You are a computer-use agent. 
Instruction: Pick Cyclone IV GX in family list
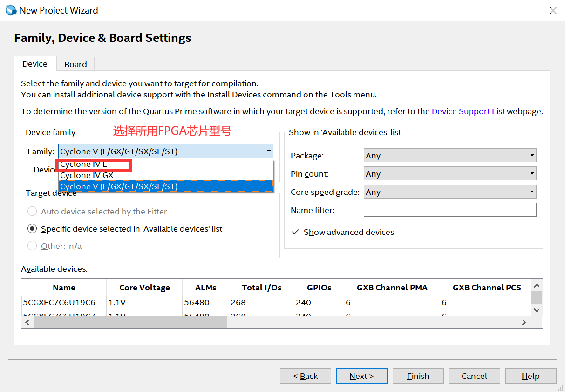[87, 175]
